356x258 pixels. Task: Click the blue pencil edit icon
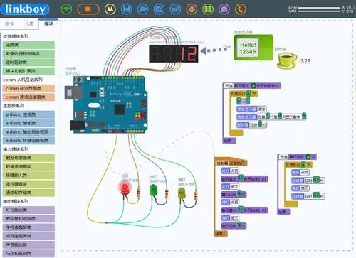159,9
